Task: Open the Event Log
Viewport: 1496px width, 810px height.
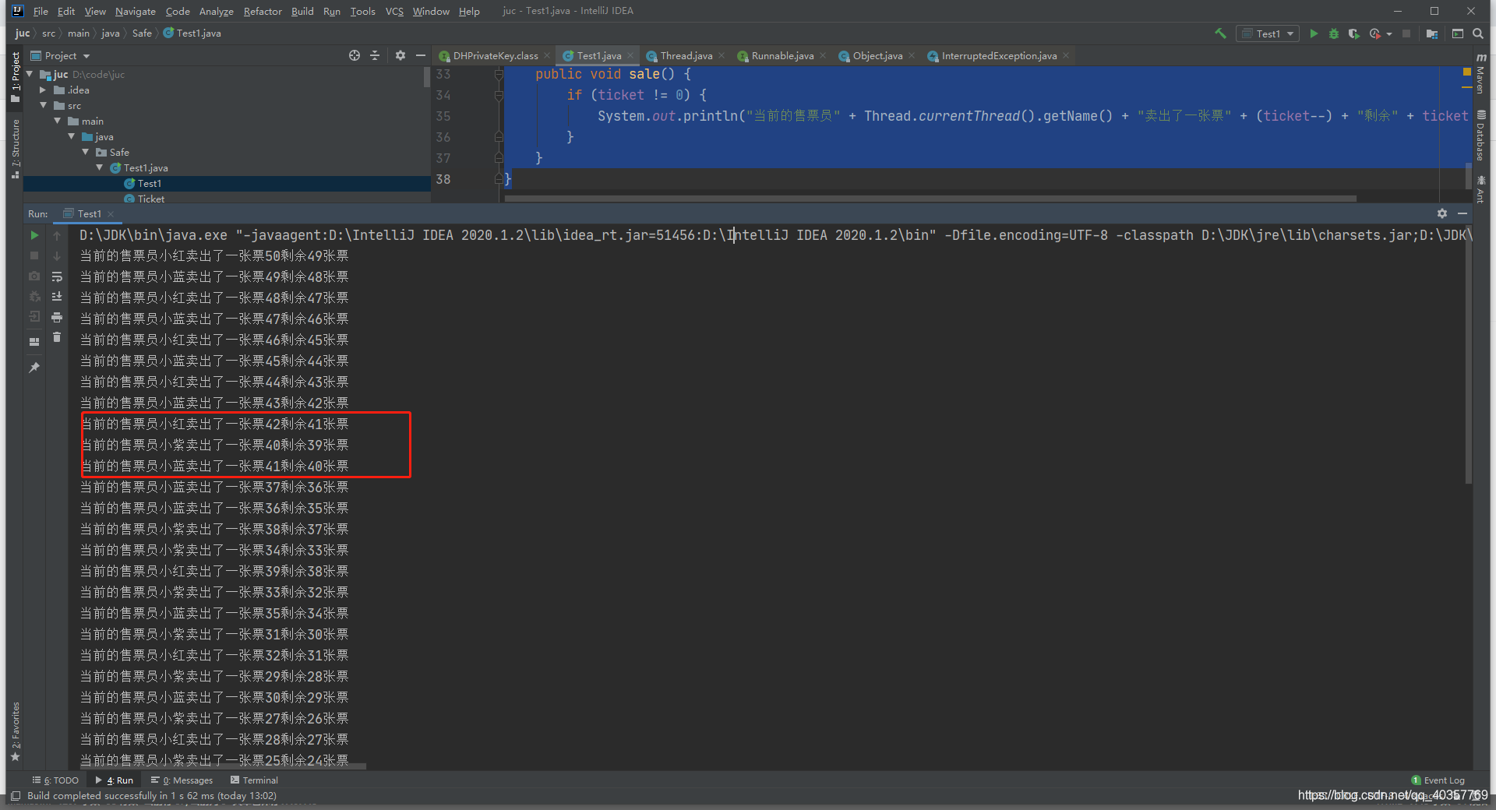Action: tap(1438, 780)
